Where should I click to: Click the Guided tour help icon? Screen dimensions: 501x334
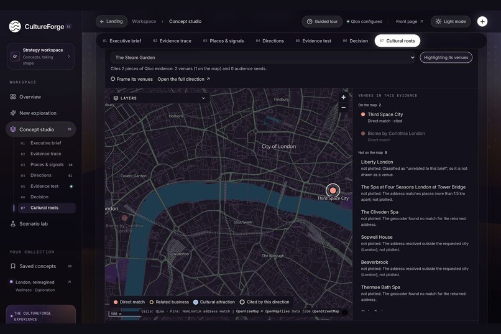pyautogui.click(x=310, y=21)
